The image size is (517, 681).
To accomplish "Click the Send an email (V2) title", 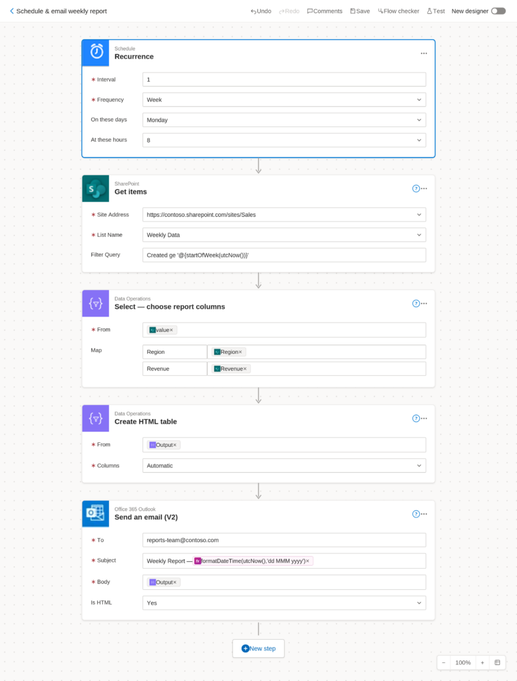I will [x=146, y=517].
